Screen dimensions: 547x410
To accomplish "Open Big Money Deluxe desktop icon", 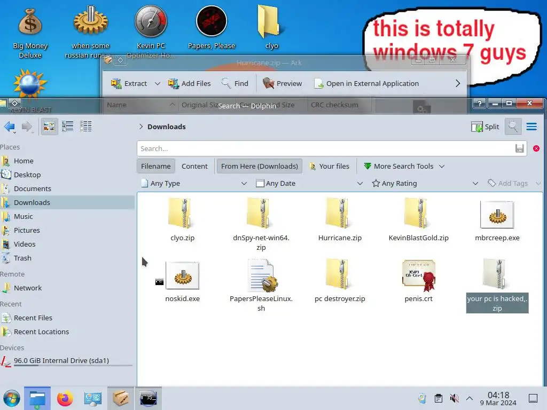I will tap(30, 34).
